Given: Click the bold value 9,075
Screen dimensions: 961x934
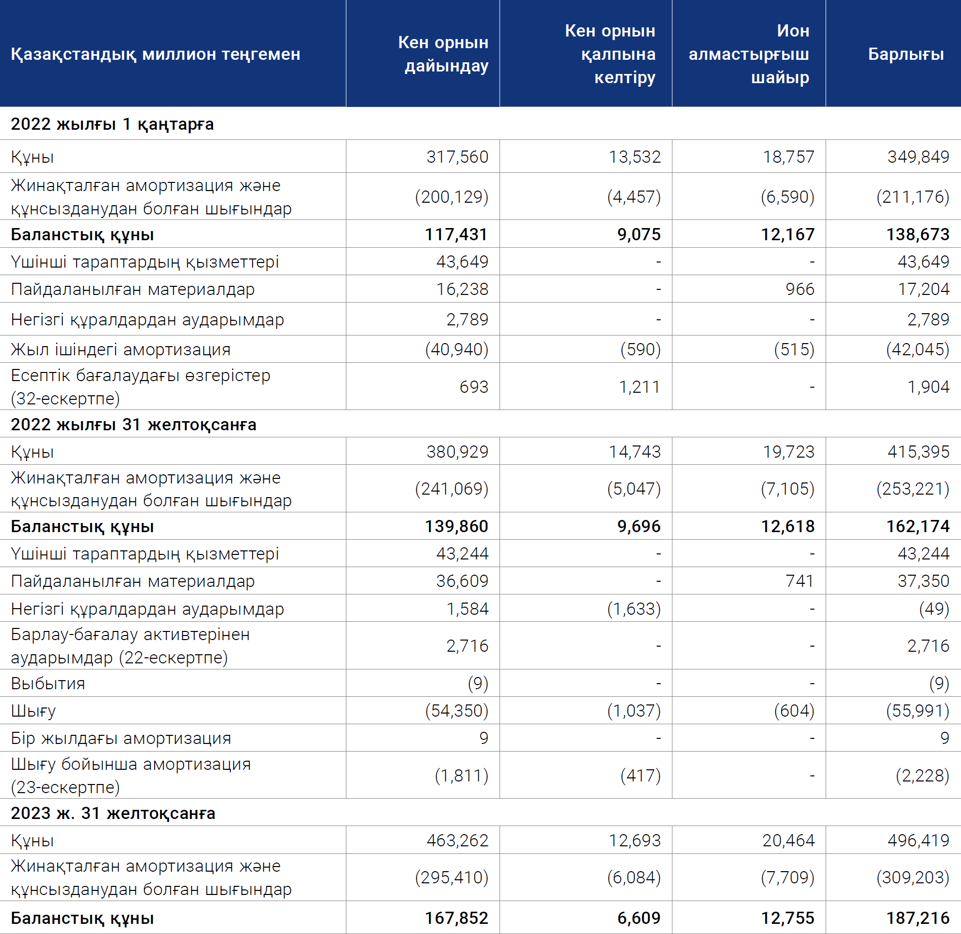Looking at the screenshot, I should pos(638,234).
